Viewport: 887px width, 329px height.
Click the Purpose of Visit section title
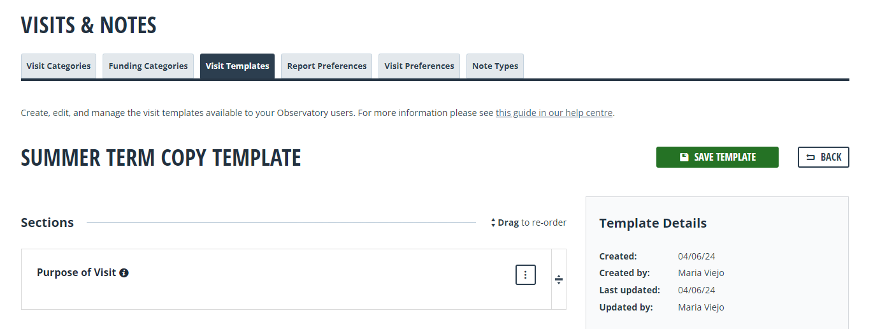76,272
